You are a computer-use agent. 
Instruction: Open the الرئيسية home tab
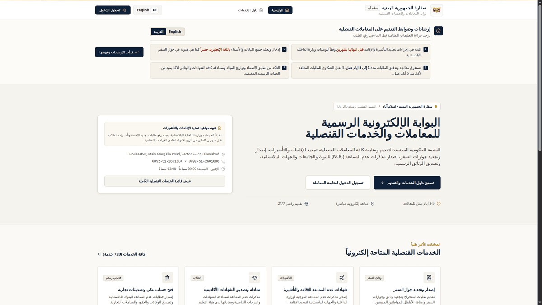(280, 10)
